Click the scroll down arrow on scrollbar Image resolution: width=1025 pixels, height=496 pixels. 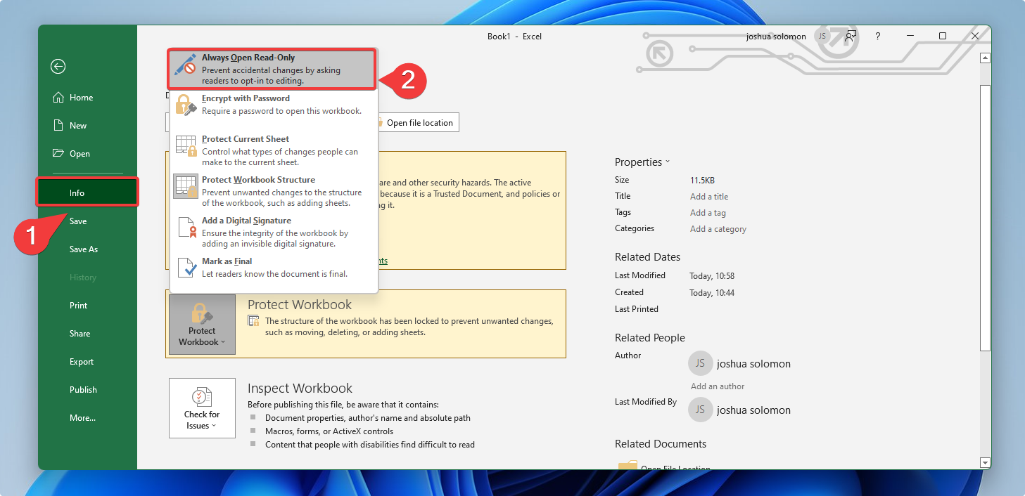(x=985, y=462)
